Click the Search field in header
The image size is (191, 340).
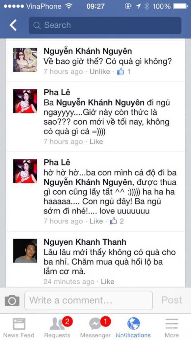(105, 25)
